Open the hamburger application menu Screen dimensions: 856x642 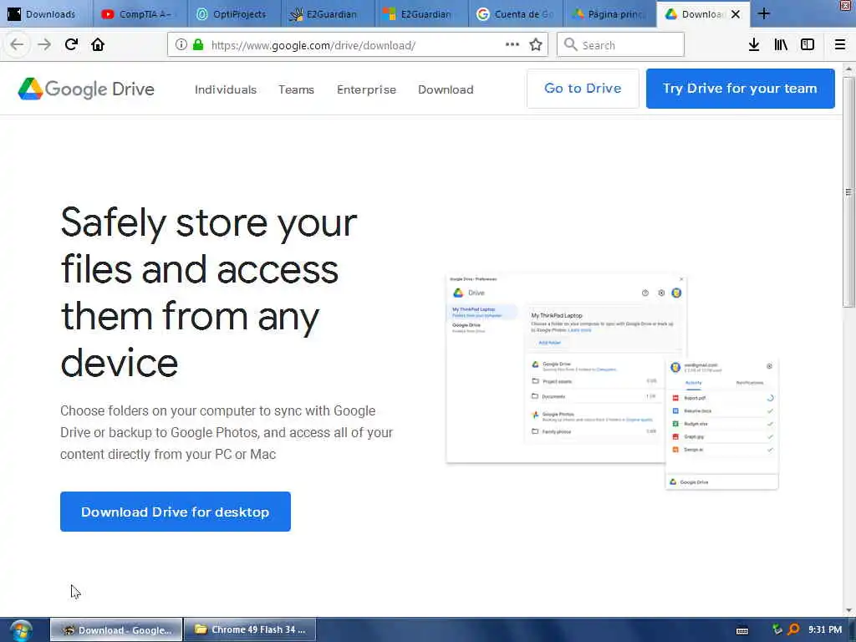coord(839,45)
